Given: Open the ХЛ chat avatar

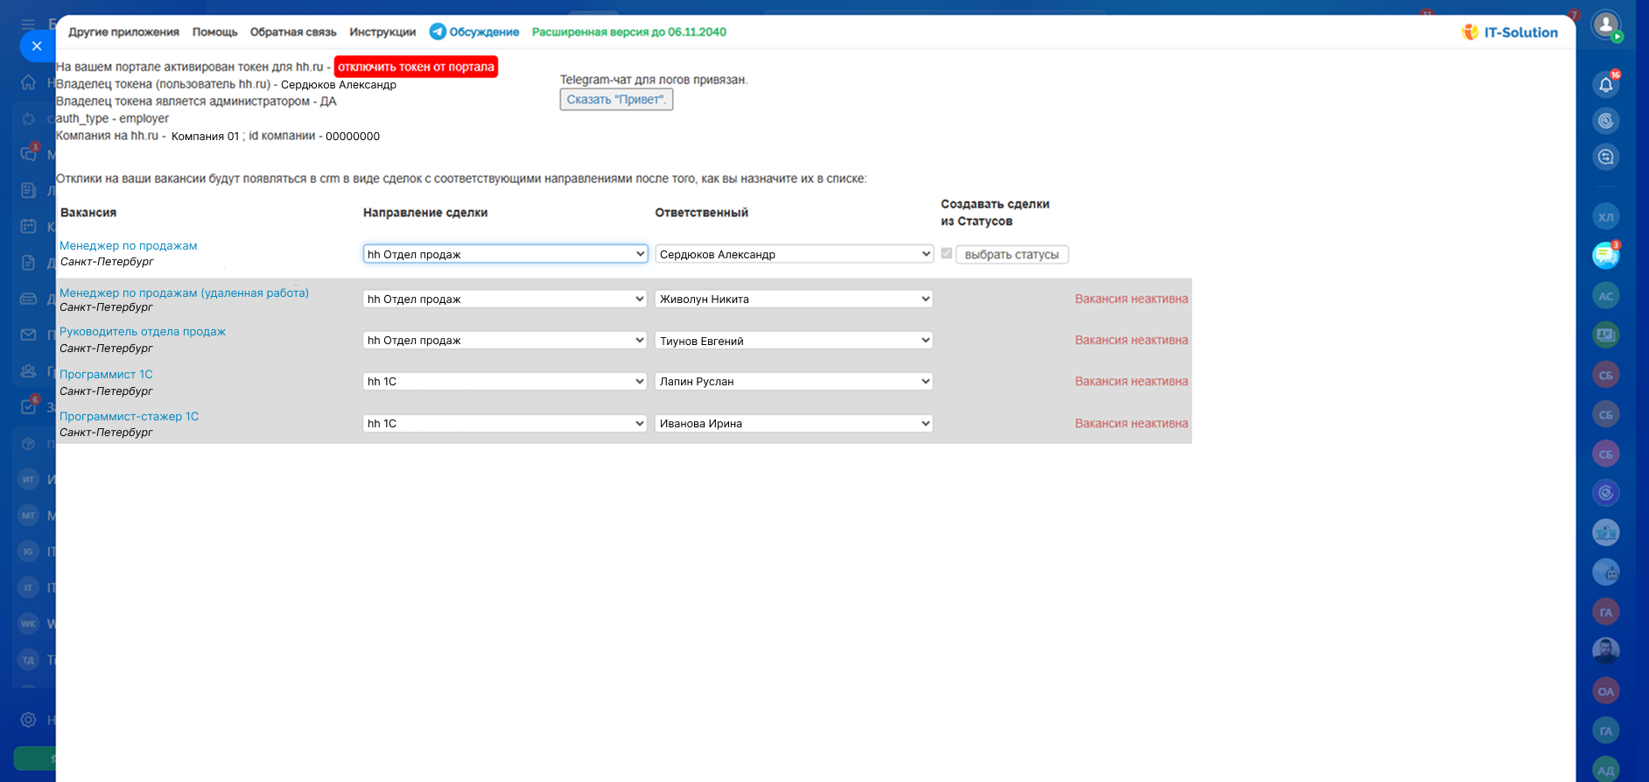Looking at the screenshot, I should pyautogui.click(x=1605, y=216).
